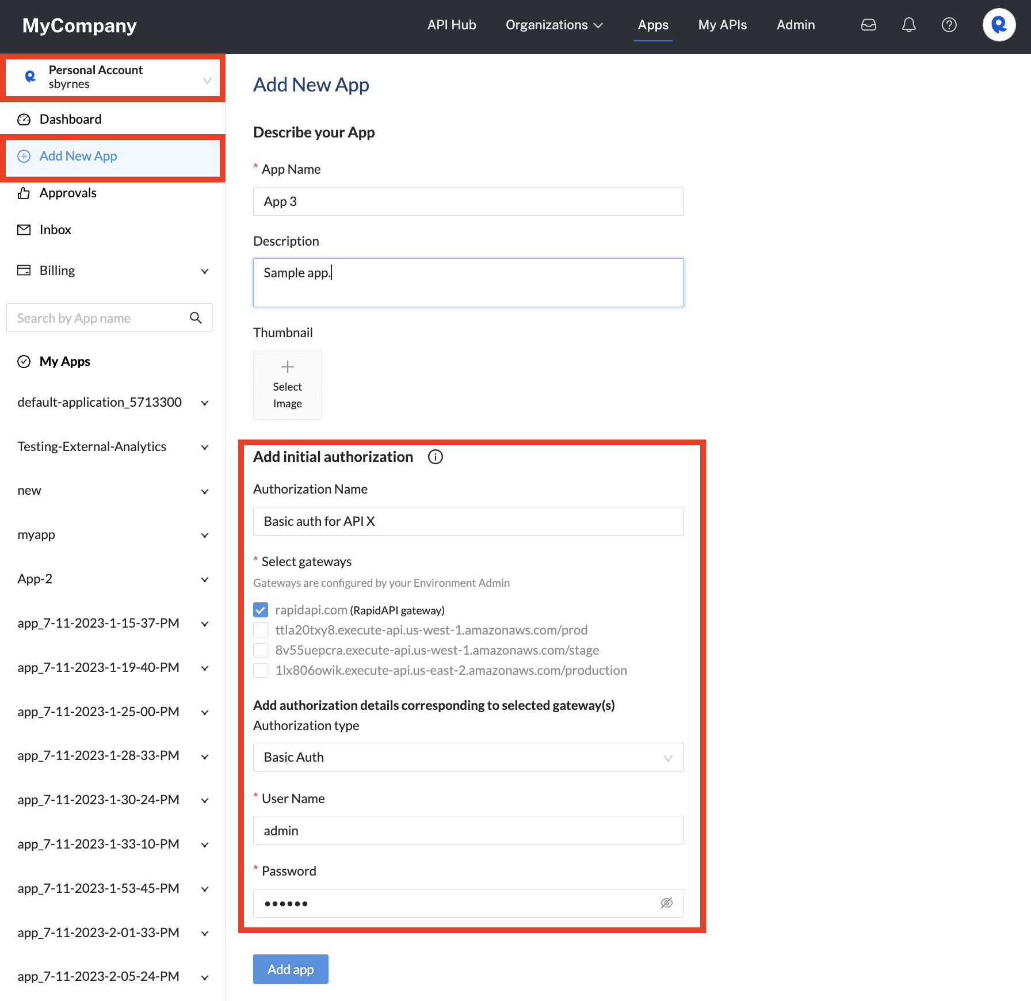Check the 1lx806owik us-east-2 production gateway

pos(261,670)
